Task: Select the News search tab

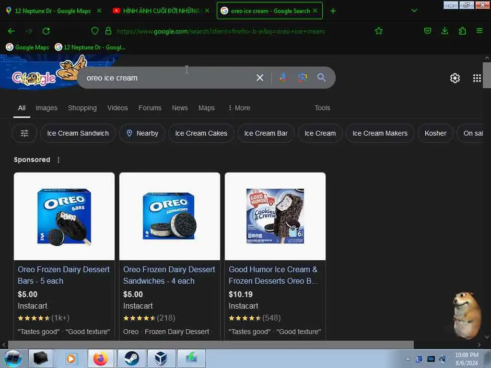Action: click(x=180, y=108)
